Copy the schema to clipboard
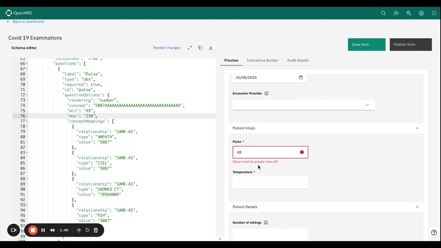This screenshot has height=248, width=441. point(200,48)
